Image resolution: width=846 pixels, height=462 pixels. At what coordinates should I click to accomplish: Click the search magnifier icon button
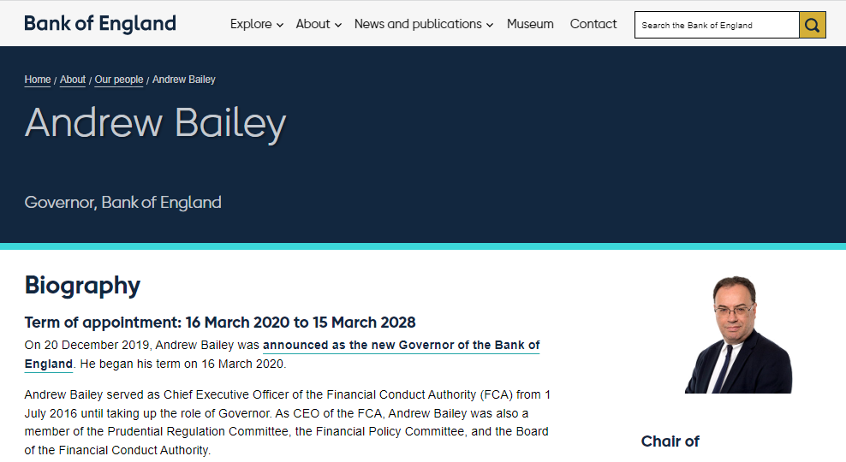pyautogui.click(x=812, y=25)
